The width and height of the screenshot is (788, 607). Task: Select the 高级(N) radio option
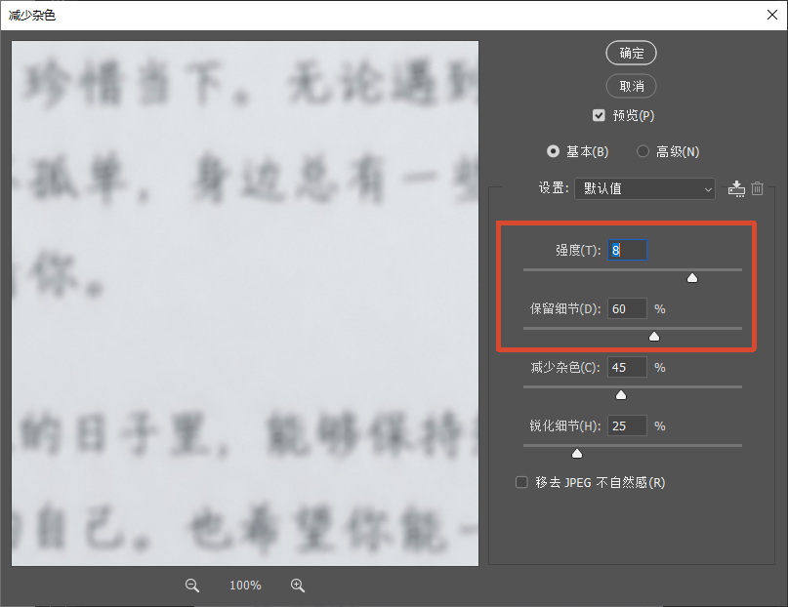643,151
